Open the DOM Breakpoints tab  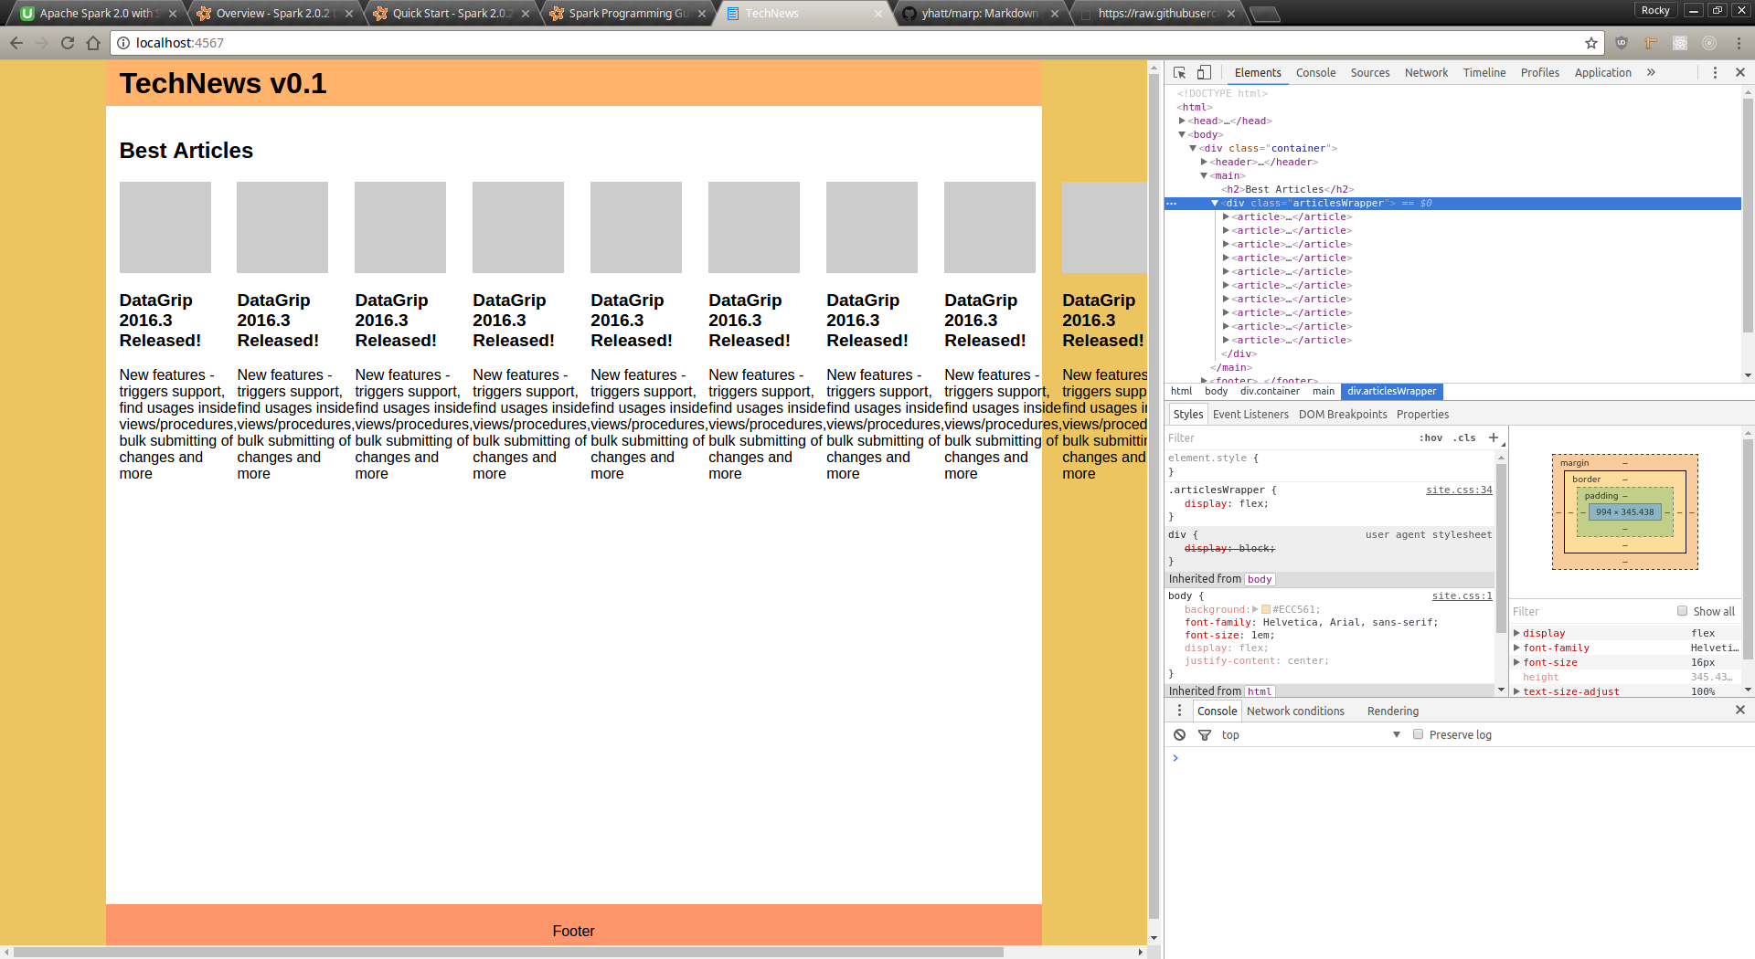[1343, 414]
